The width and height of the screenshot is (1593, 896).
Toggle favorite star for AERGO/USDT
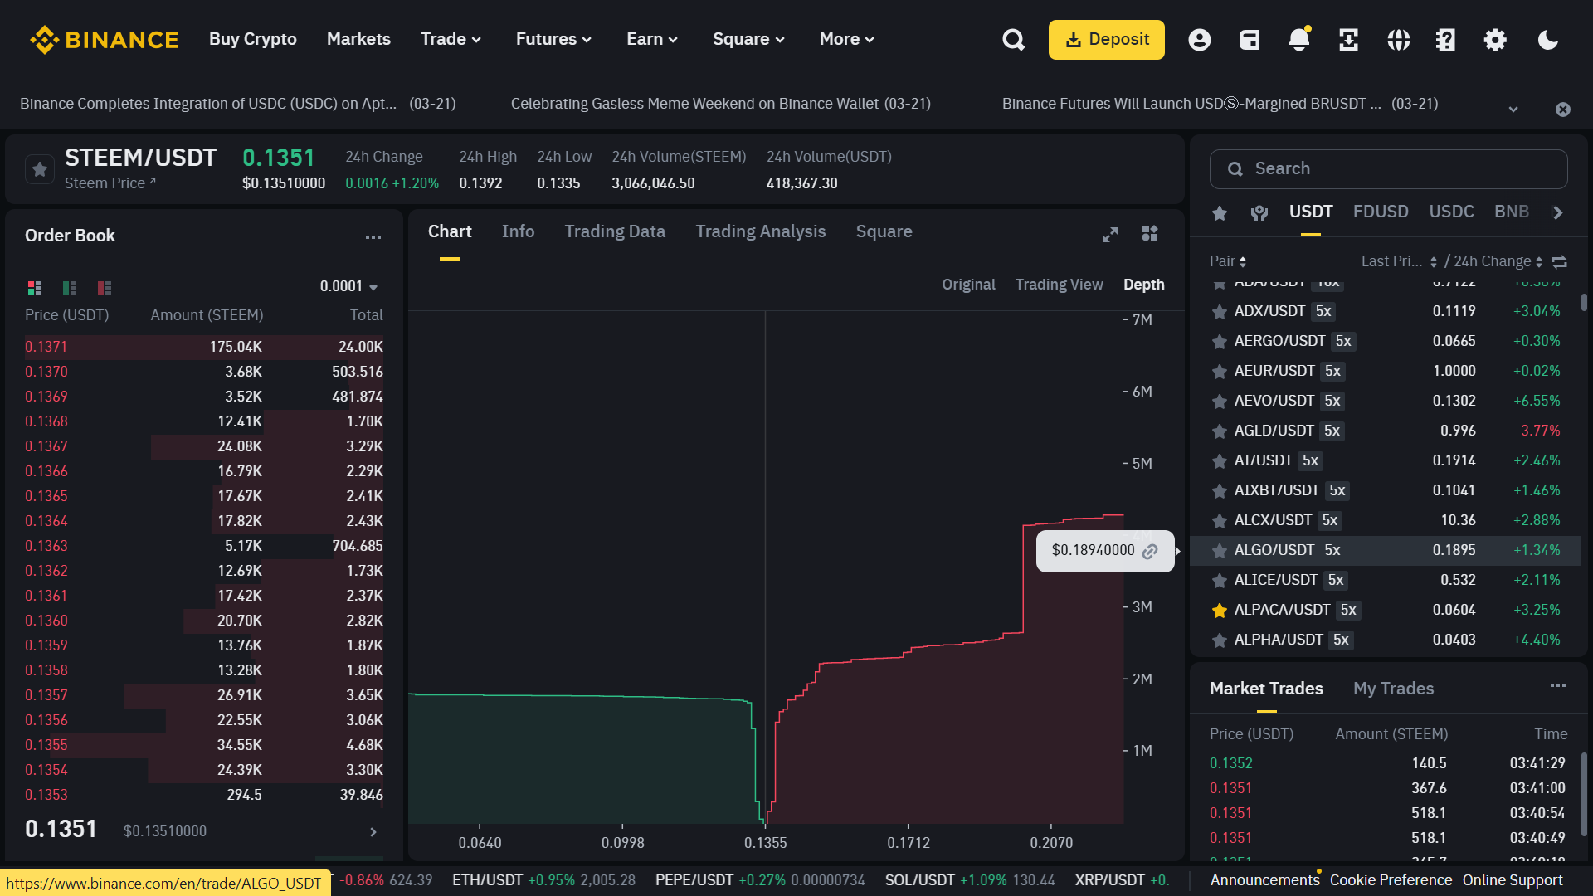point(1220,342)
